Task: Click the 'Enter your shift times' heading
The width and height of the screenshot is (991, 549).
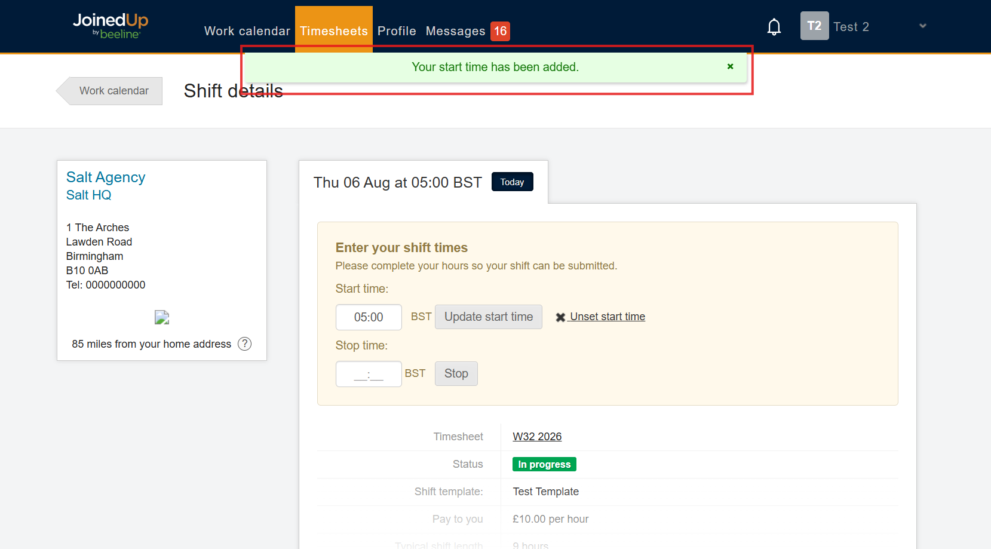Action: point(401,247)
